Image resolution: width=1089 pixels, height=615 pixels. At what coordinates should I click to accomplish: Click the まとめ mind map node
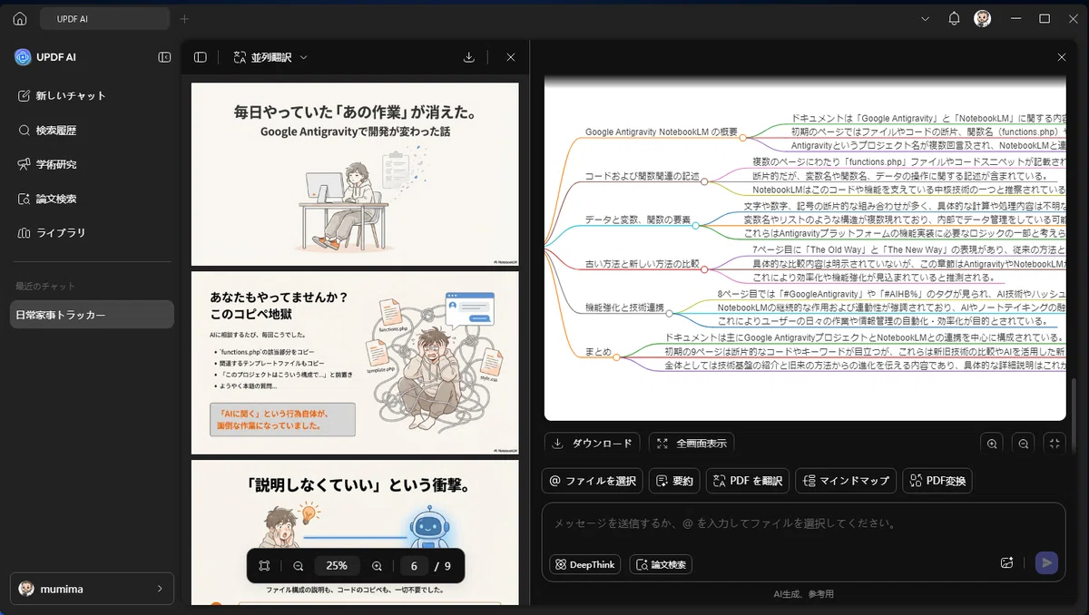click(x=598, y=352)
